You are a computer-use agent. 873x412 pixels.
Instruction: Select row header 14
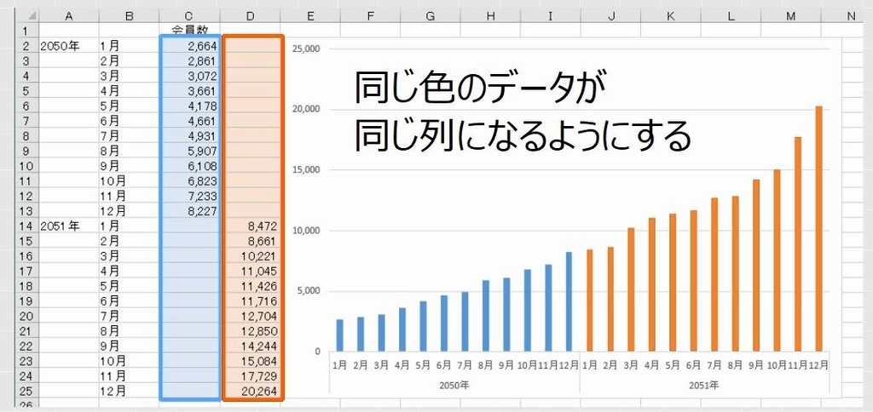26,226
